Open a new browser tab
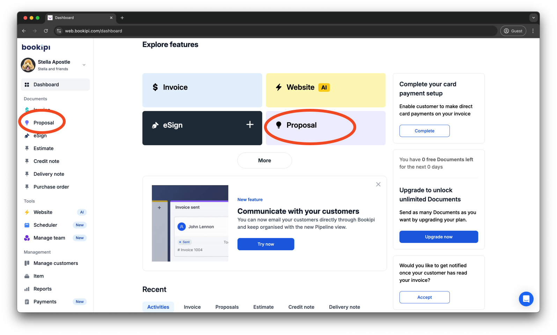557x335 pixels. (x=122, y=18)
